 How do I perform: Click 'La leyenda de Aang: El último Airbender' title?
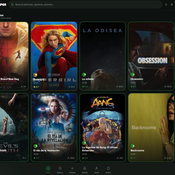point(100,149)
